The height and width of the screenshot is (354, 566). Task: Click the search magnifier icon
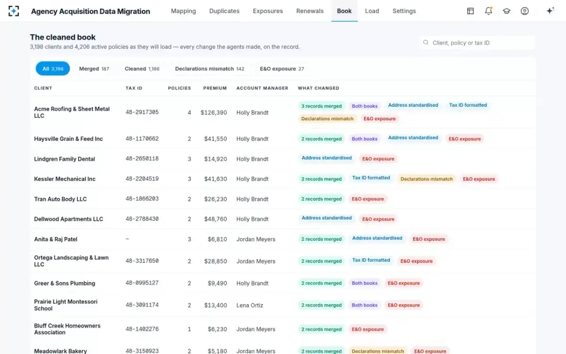click(x=426, y=42)
